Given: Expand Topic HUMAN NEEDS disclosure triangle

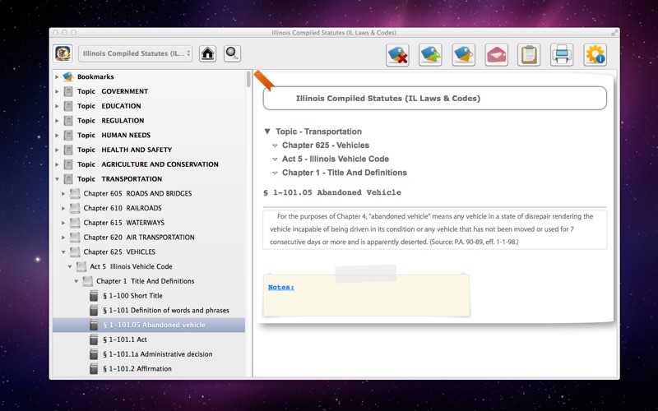Looking at the screenshot, I should pyautogui.click(x=57, y=135).
